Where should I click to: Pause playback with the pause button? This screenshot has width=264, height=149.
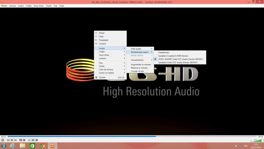3,140
